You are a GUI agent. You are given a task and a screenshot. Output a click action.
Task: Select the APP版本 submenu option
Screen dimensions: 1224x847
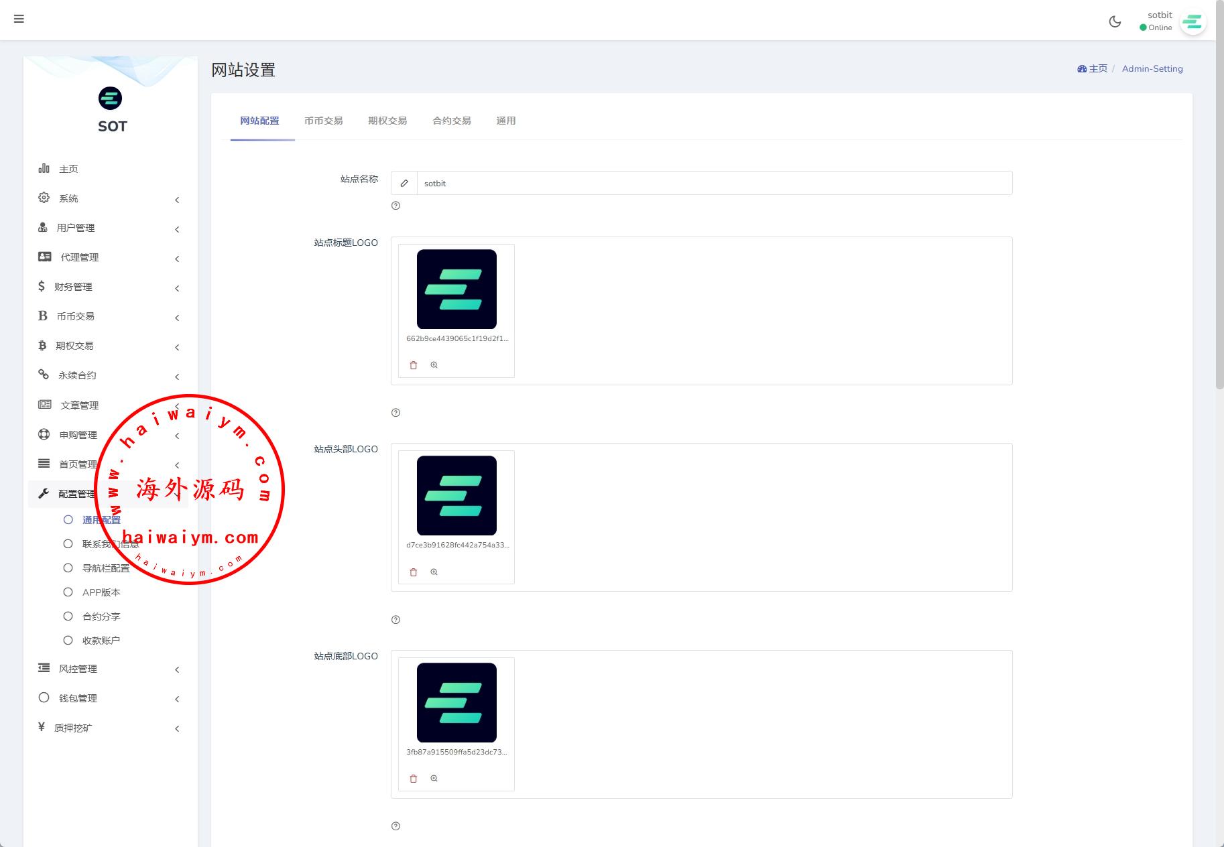101,592
